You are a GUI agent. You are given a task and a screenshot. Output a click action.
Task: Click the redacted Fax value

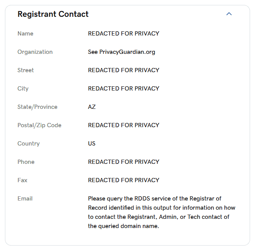(x=124, y=180)
